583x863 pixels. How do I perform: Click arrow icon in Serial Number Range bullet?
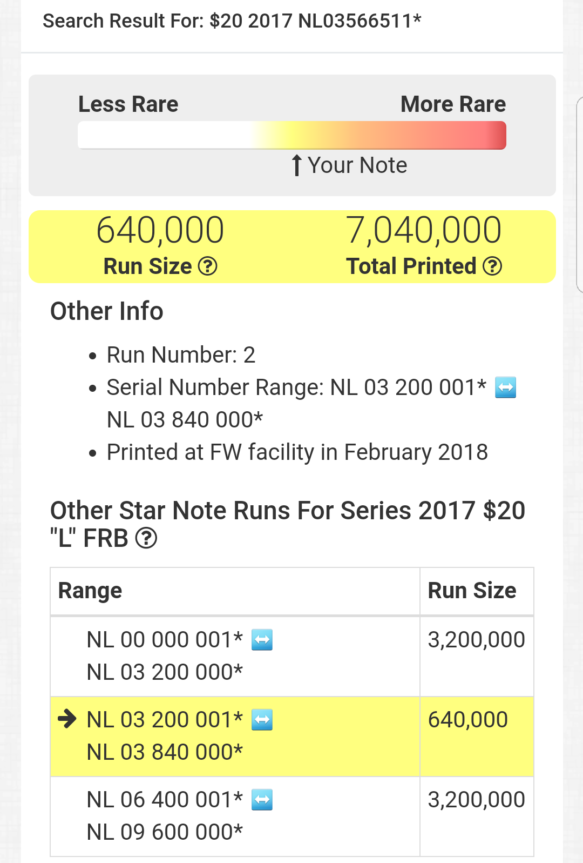coord(505,387)
